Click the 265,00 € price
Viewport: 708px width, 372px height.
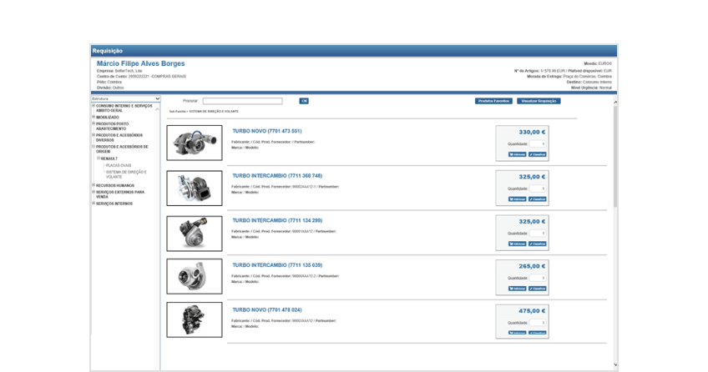click(532, 266)
